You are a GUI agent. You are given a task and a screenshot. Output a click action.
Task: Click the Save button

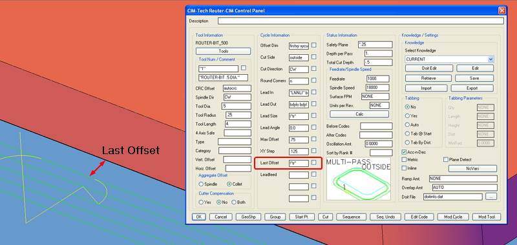(474, 78)
